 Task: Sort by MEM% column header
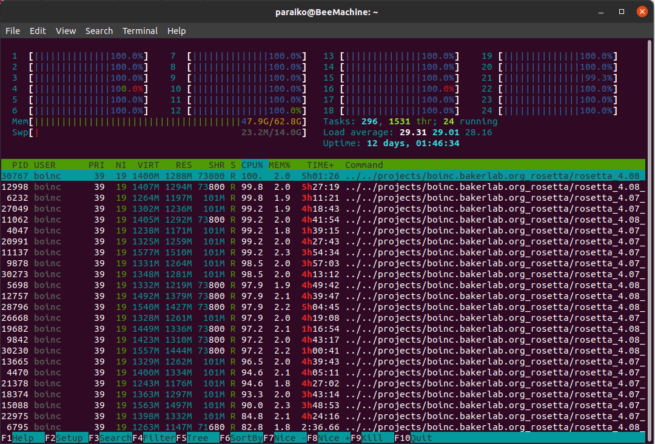(x=280, y=165)
